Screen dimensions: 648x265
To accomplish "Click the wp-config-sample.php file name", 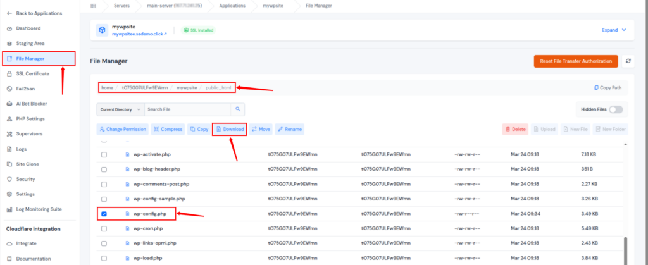I will 159,199.
